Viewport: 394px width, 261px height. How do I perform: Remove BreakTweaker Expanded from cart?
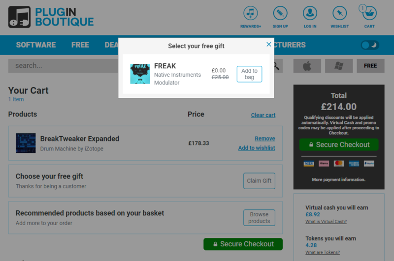[x=265, y=139]
